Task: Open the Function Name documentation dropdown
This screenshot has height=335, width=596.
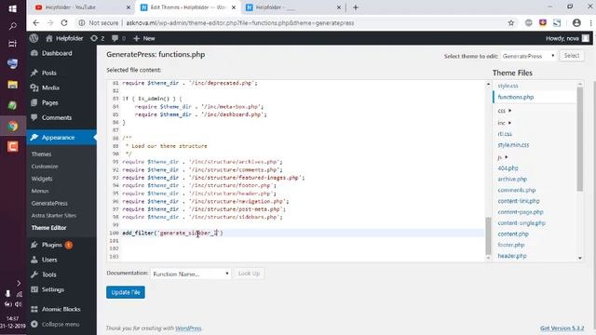Action: coord(190,274)
